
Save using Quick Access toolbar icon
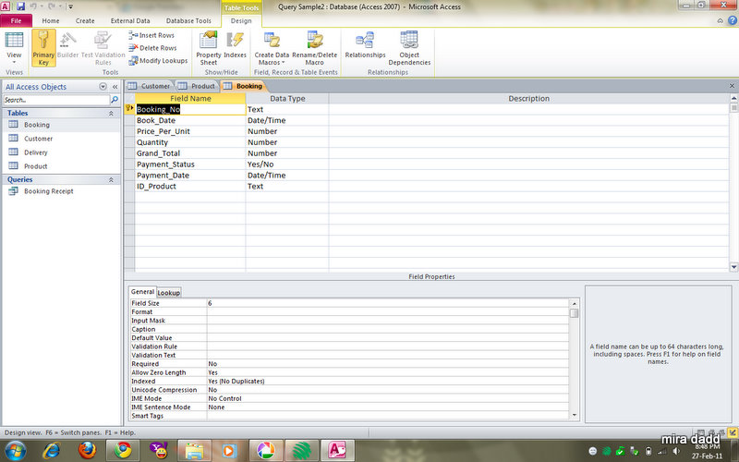click(x=20, y=6)
